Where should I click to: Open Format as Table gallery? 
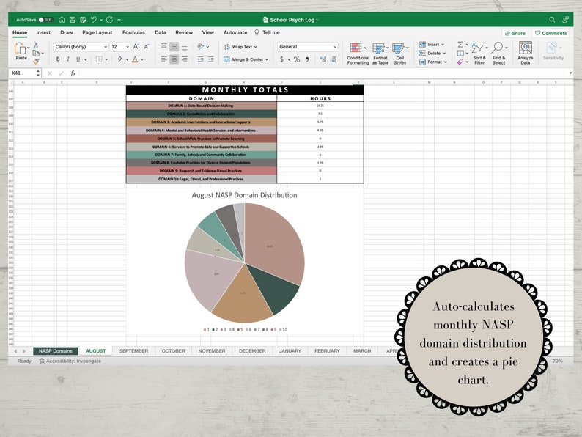coord(380,54)
